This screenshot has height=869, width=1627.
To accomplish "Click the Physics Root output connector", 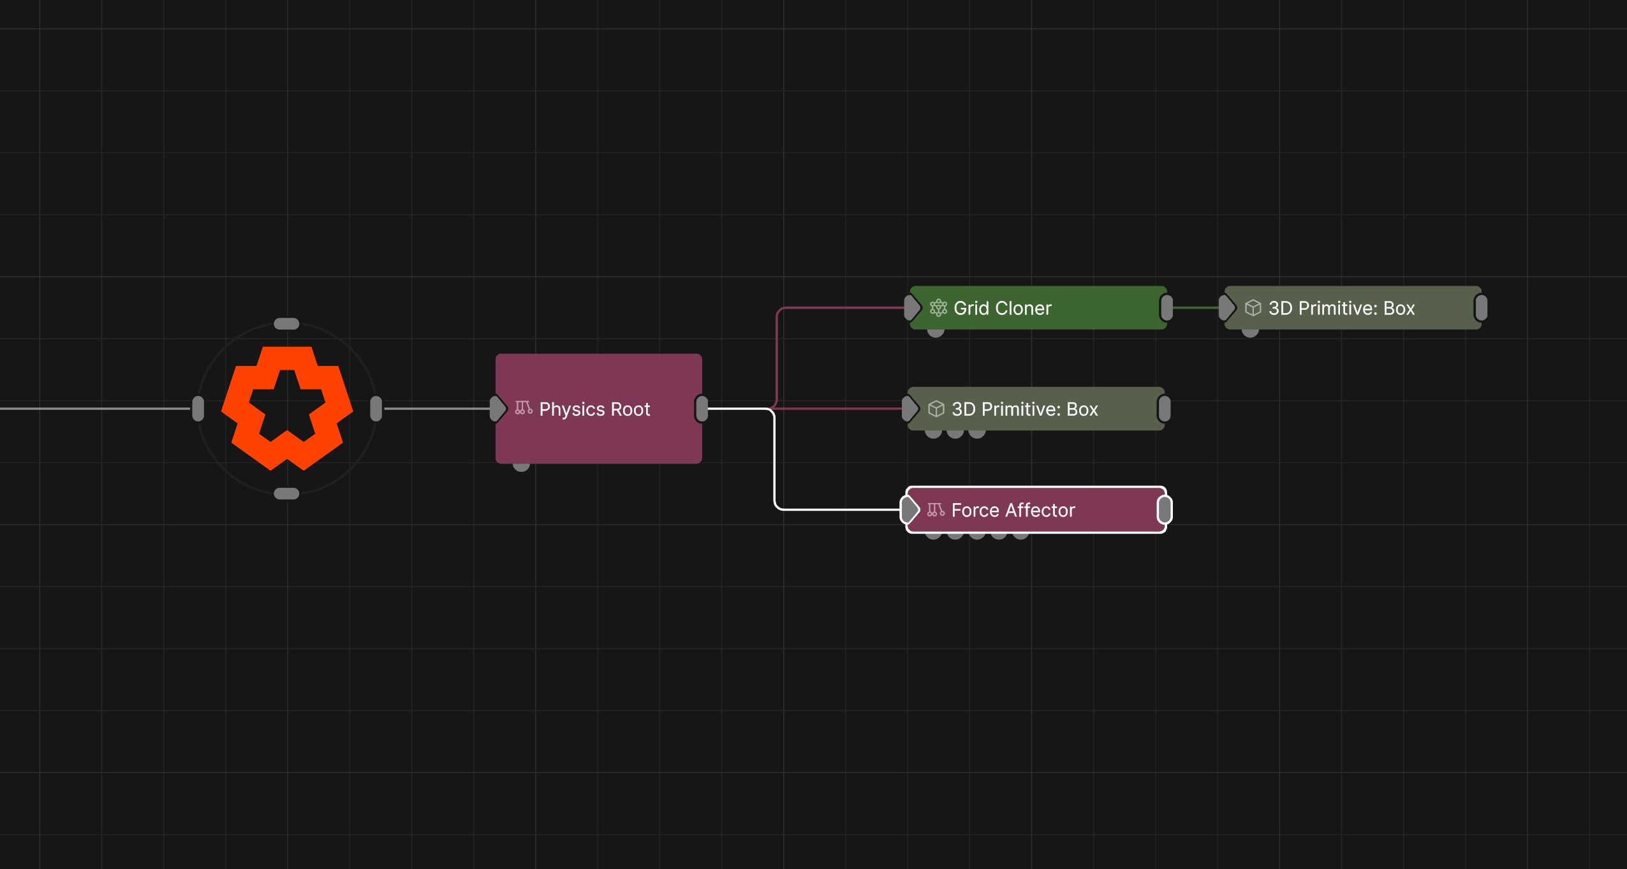I will pos(702,409).
